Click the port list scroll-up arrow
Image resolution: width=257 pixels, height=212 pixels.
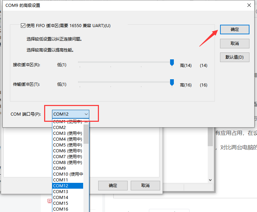(86, 122)
